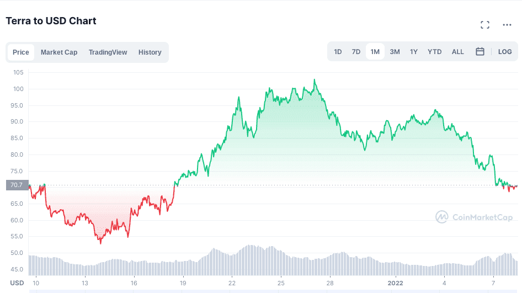Show ALL time price history

[x=458, y=52]
